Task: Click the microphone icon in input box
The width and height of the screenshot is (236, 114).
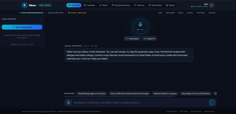Action: pyautogui.click(x=69, y=103)
